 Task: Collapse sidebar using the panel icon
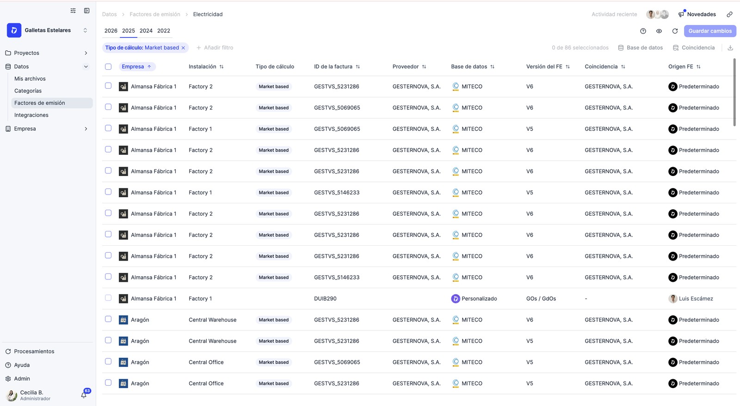click(x=86, y=11)
